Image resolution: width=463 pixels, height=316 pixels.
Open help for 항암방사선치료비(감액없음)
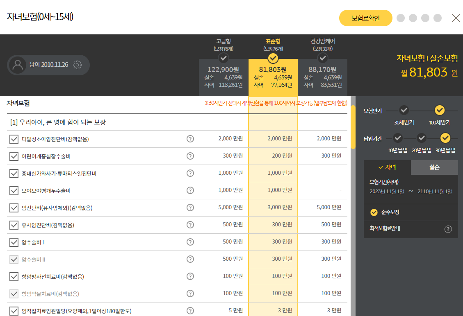pos(190,276)
